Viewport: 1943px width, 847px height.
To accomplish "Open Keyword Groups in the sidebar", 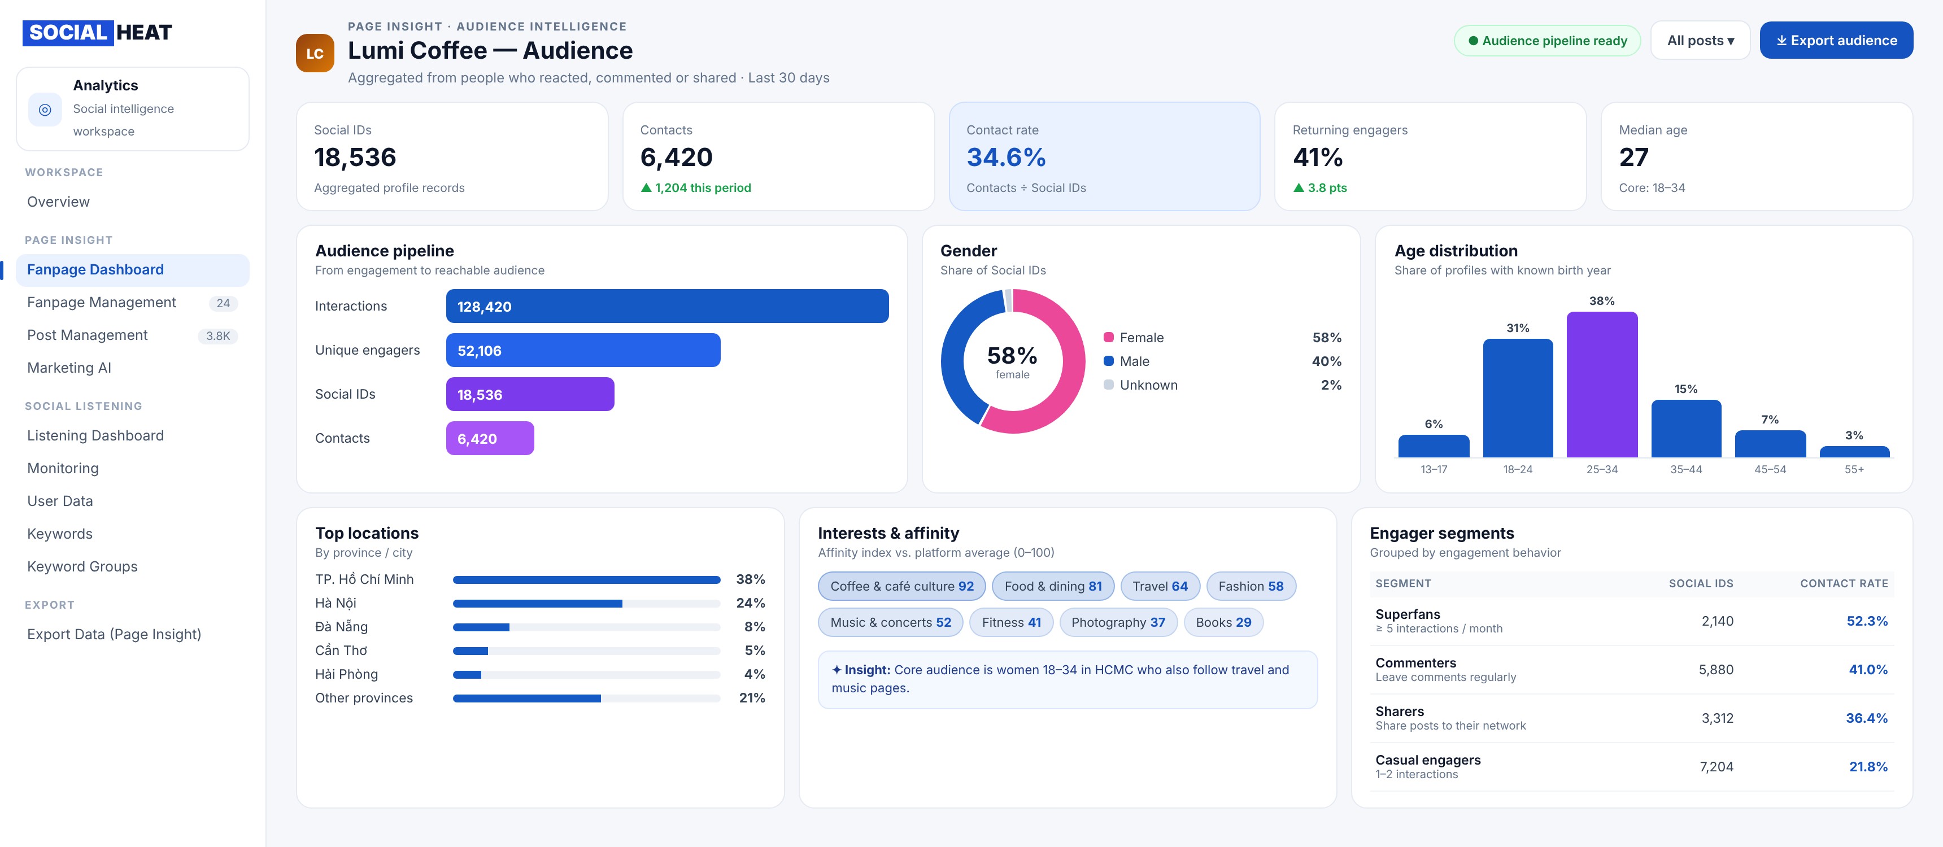I will pos(133,567).
